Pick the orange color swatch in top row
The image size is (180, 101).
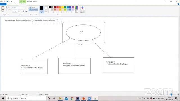(60, 7)
